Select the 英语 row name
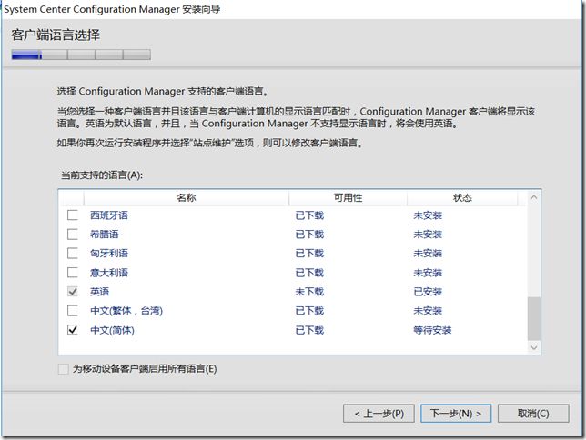The width and height of the screenshot is (586, 440). 100,291
